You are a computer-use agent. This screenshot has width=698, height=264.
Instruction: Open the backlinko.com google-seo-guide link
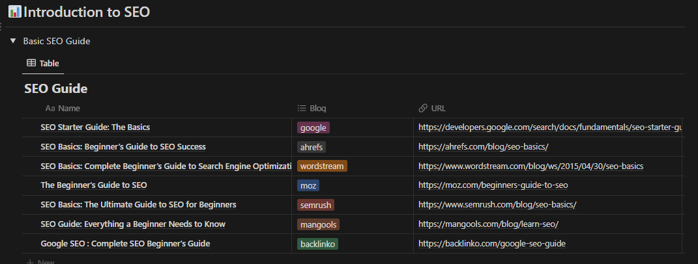(x=491, y=244)
